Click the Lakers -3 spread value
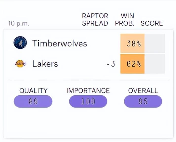 (111, 64)
